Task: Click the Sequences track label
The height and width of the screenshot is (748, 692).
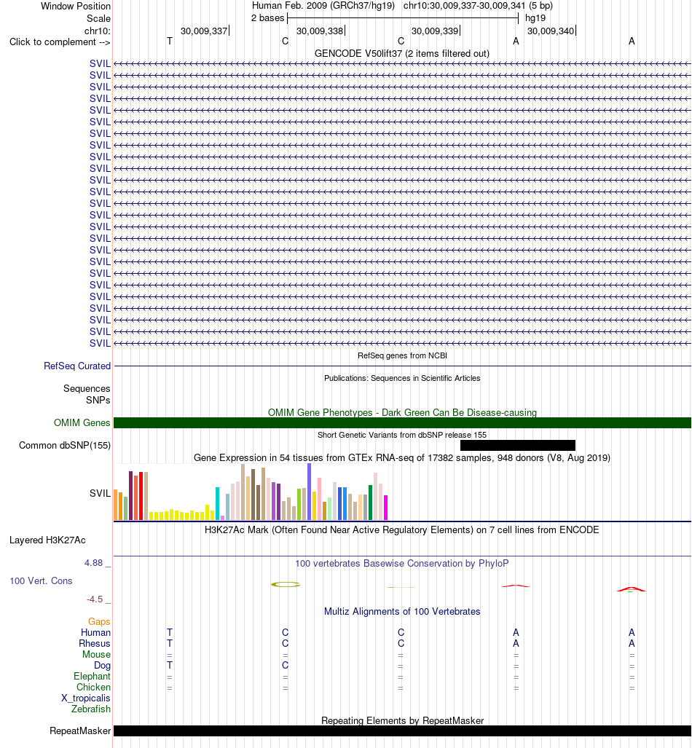Action: click(x=87, y=388)
